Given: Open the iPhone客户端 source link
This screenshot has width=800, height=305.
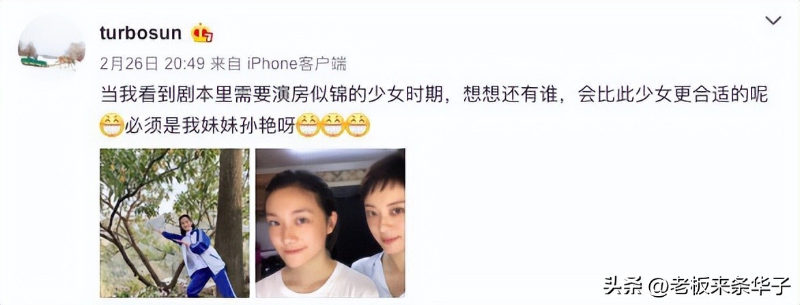Looking at the screenshot, I should 297,63.
